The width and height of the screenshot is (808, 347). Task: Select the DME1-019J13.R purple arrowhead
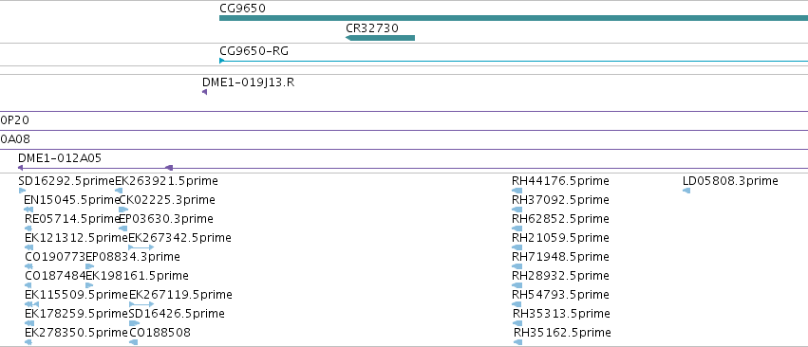point(204,92)
